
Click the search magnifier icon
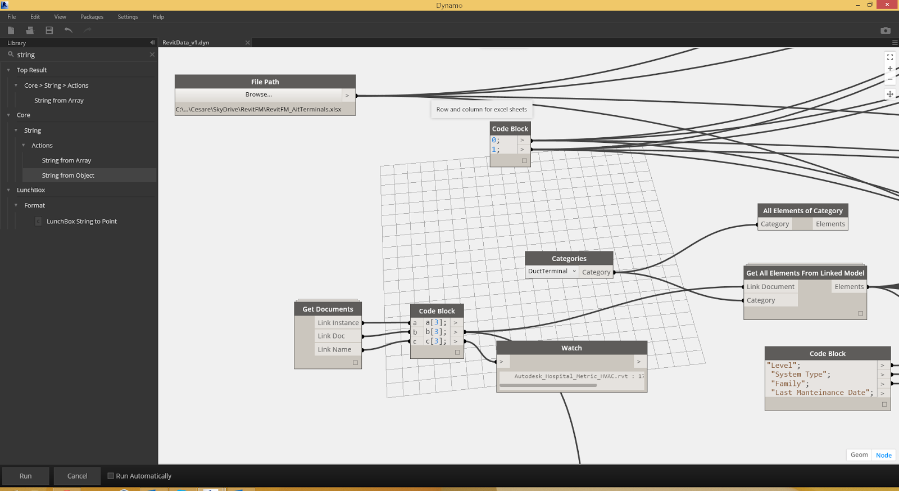11,55
